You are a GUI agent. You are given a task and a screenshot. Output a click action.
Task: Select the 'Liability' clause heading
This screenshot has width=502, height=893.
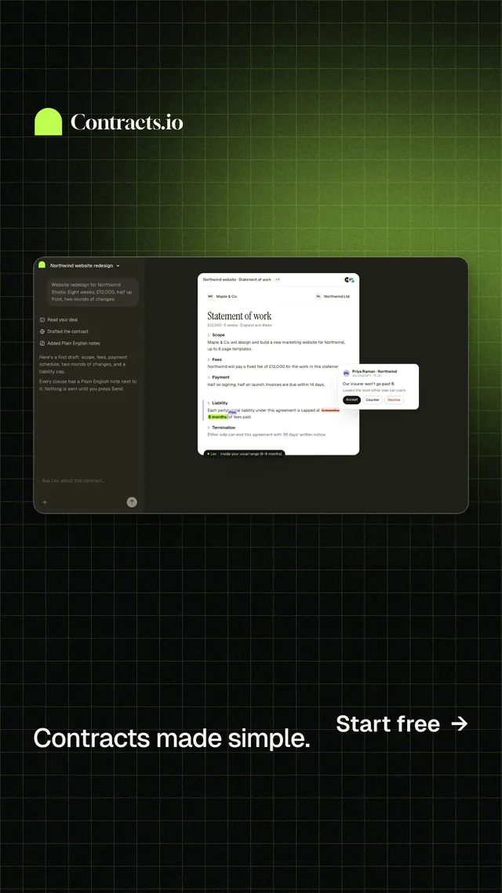(220, 403)
